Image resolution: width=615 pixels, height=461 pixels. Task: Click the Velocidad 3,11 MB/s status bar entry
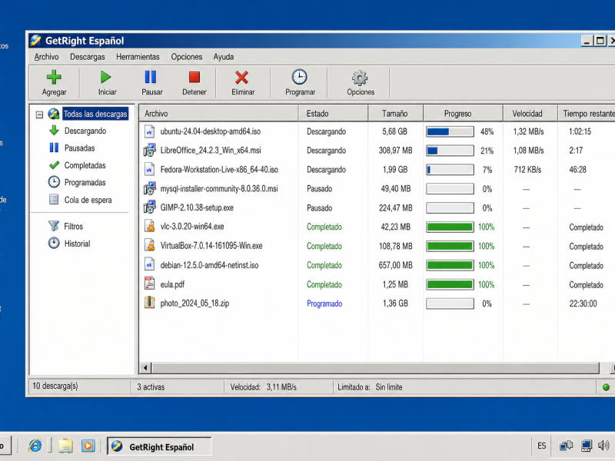click(263, 387)
